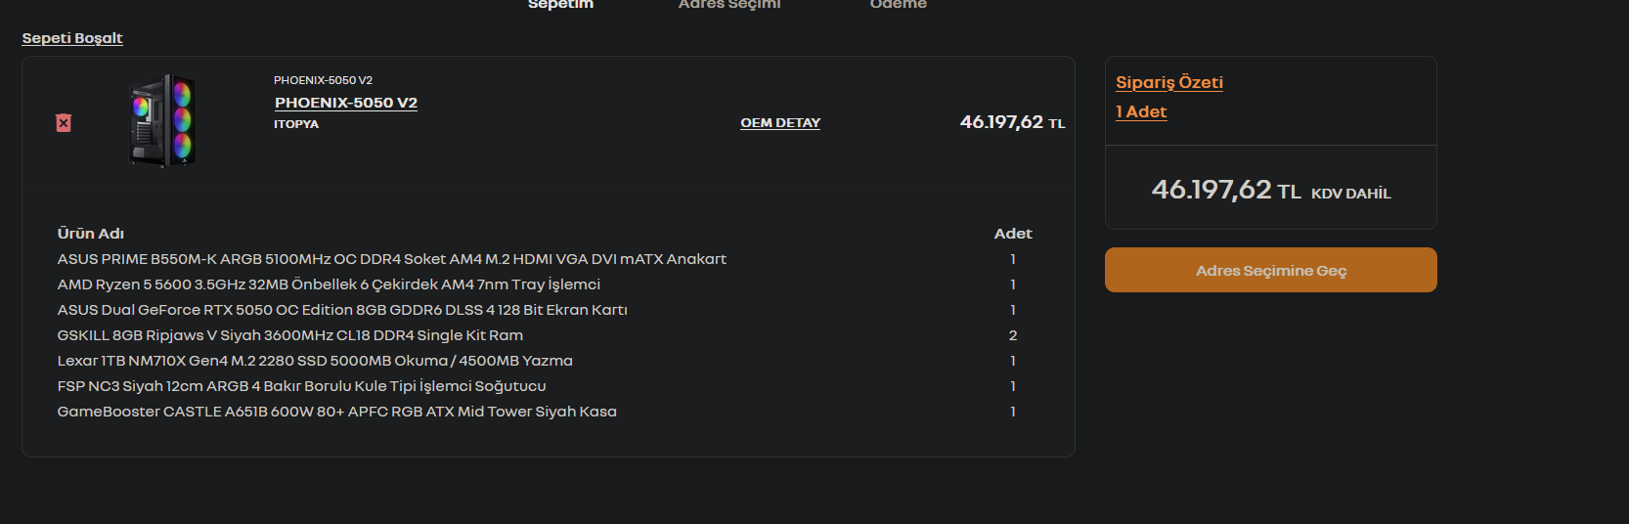1629x524 pixels.
Task: Go to the Ödeme step
Action: pos(899,5)
